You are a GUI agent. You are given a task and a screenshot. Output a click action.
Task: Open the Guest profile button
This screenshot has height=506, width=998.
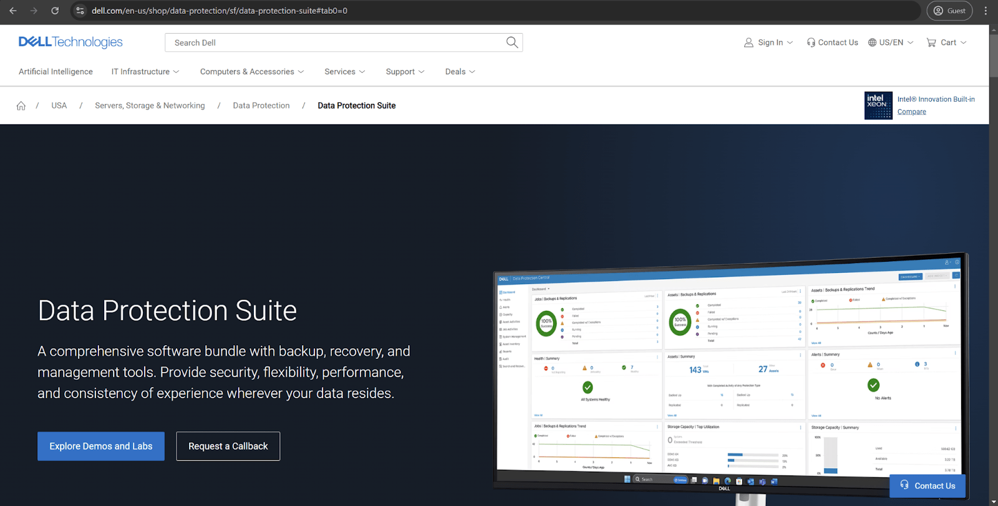949,11
